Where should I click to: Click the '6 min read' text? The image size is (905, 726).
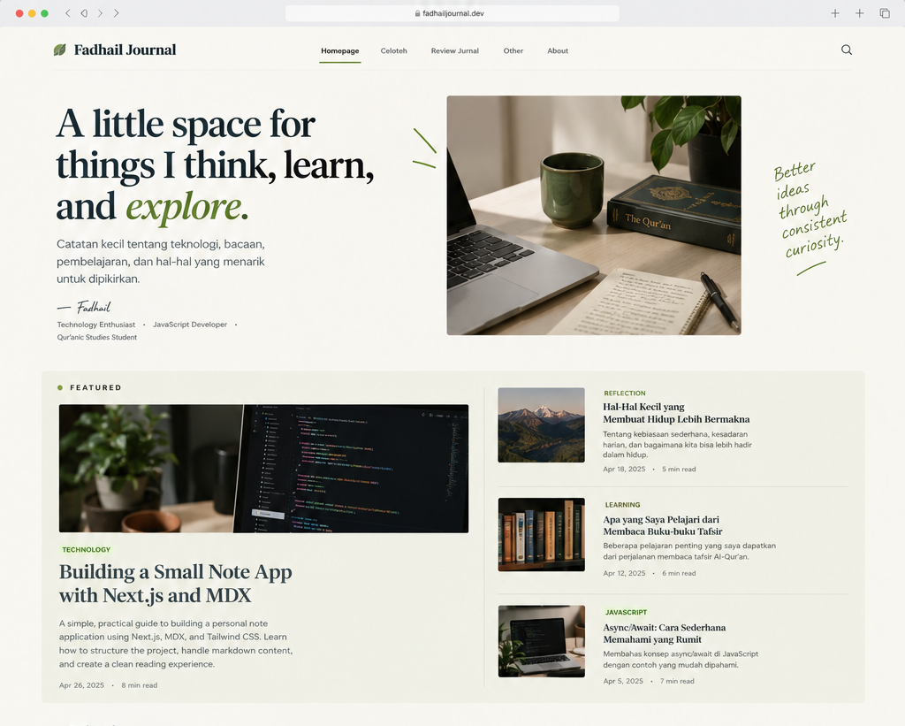(679, 574)
